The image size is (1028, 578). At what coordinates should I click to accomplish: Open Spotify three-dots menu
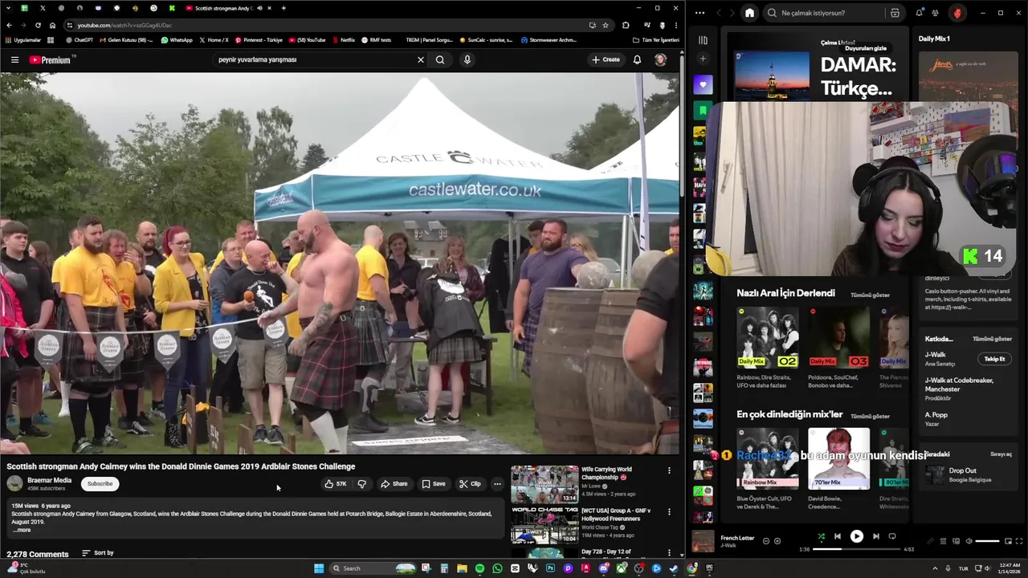[x=700, y=13]
